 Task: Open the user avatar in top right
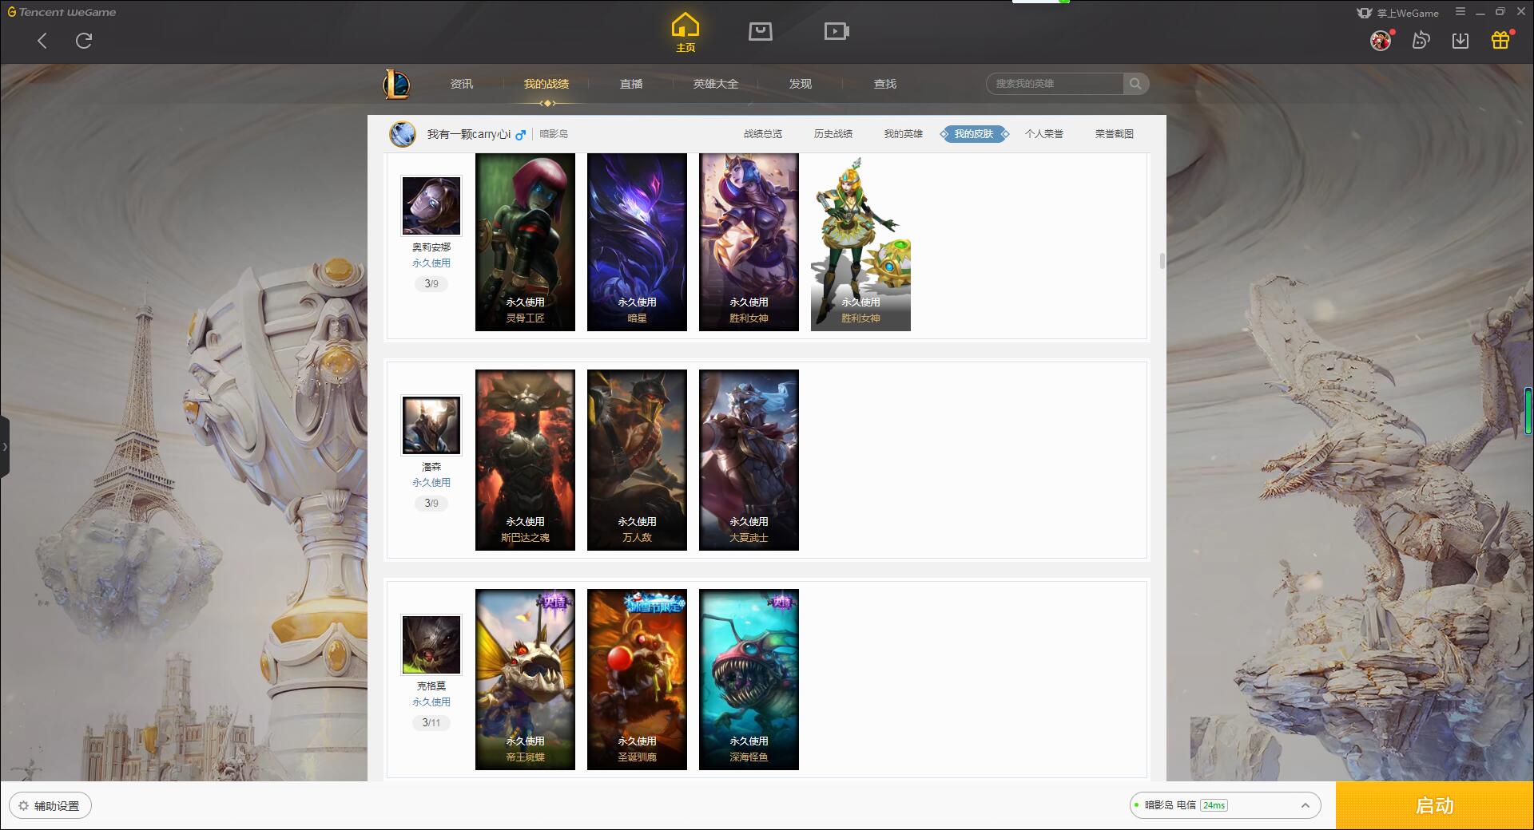tap(1381, 41)
